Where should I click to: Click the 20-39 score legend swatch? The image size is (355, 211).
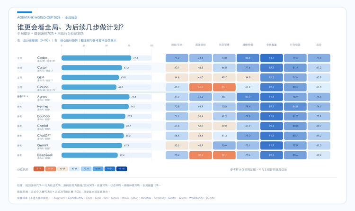(51, 169)
